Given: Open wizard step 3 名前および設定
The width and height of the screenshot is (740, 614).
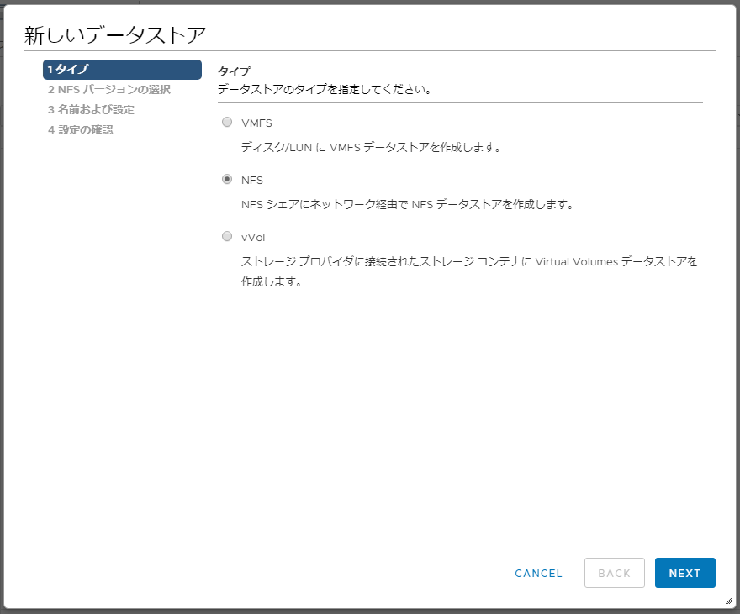Looking at the screenshot, I should click(x=91, y=110).
